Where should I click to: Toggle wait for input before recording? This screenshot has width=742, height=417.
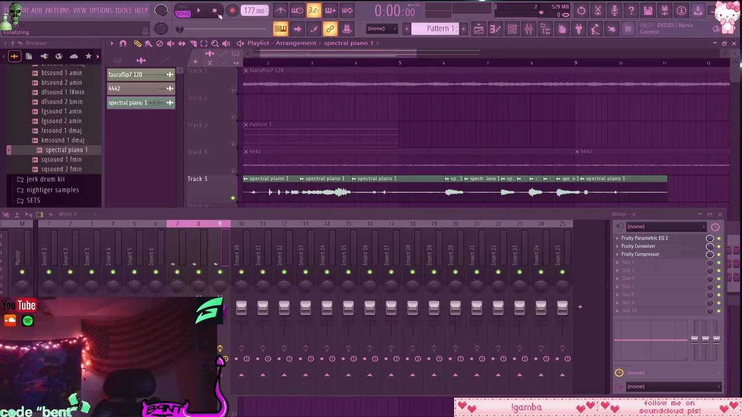coord(297,10)
